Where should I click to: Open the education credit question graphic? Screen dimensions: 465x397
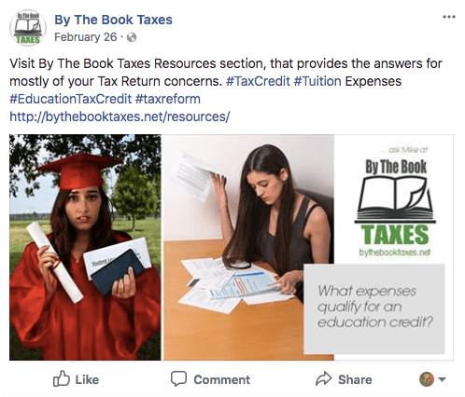pos(374,309)
